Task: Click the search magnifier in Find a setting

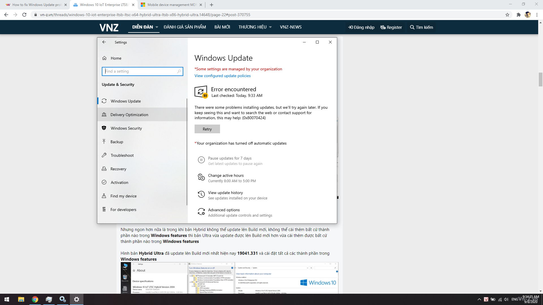Action: [179, 71]
